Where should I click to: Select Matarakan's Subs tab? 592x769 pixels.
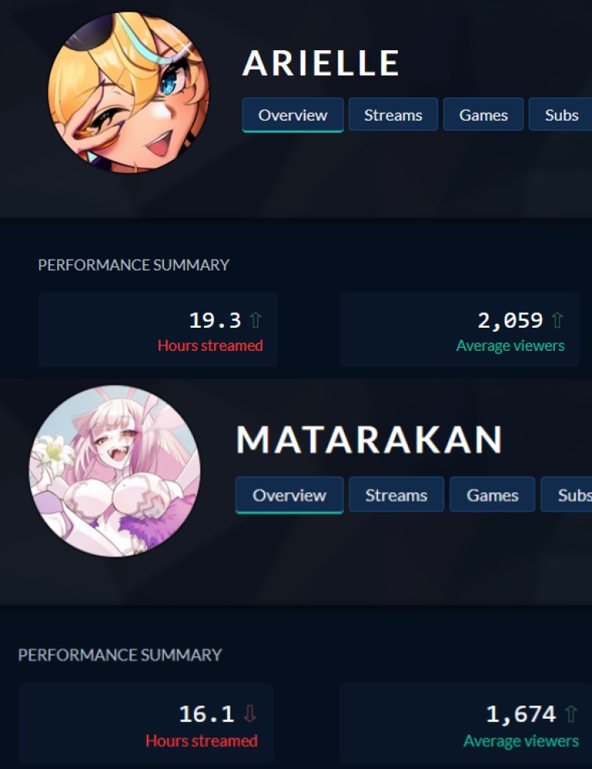[566, 495]
